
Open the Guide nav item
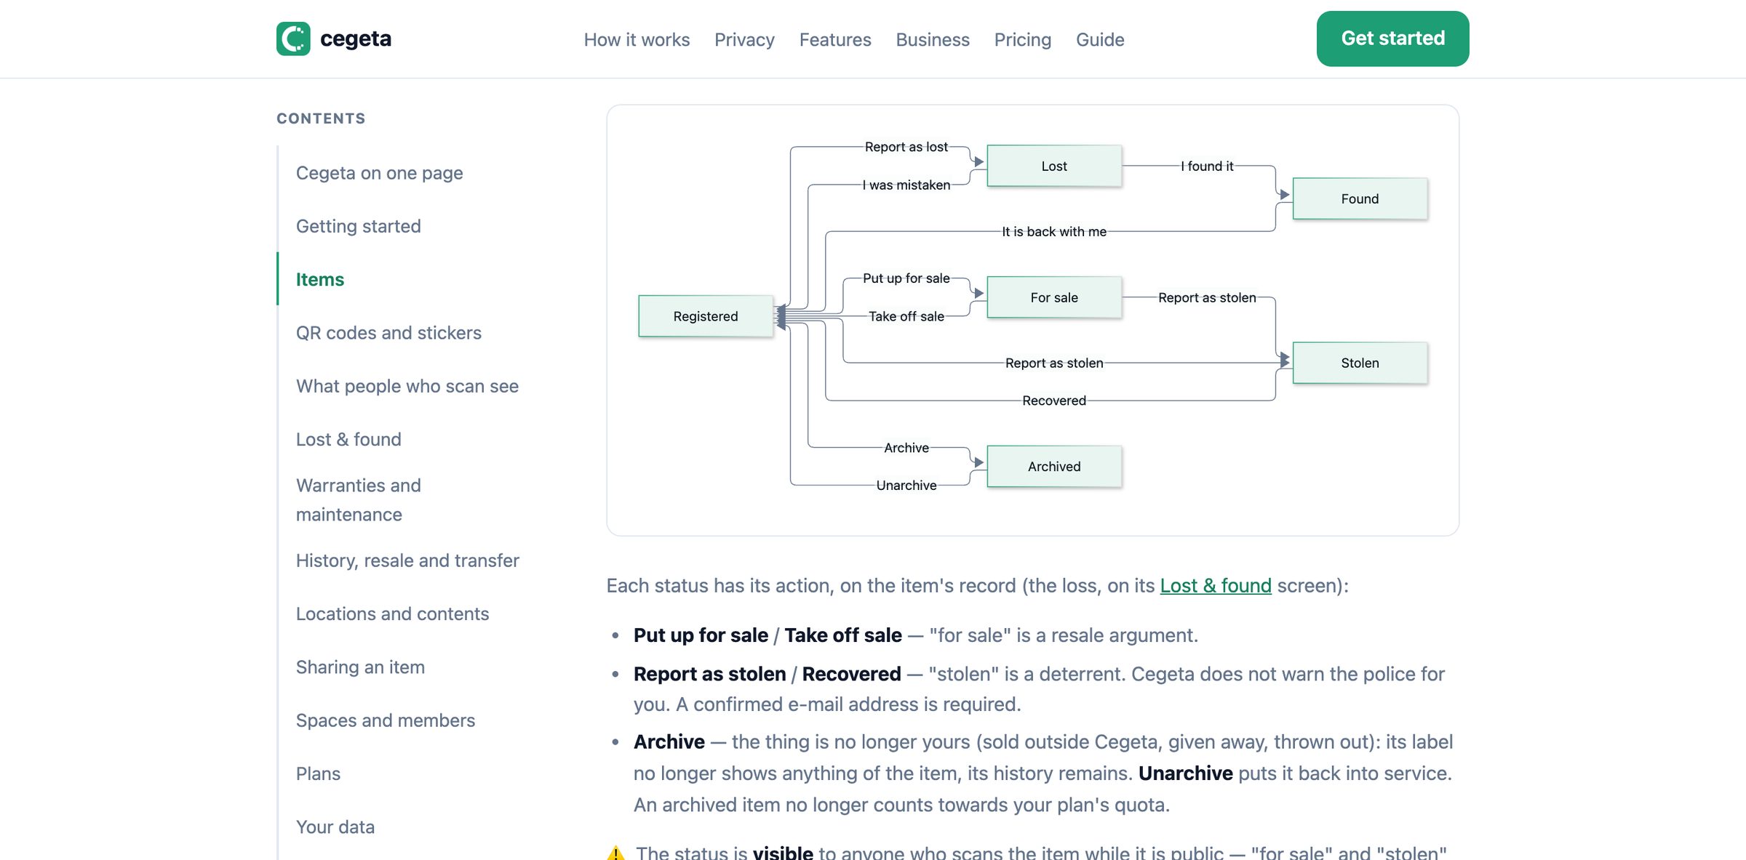pos(1100,39)
